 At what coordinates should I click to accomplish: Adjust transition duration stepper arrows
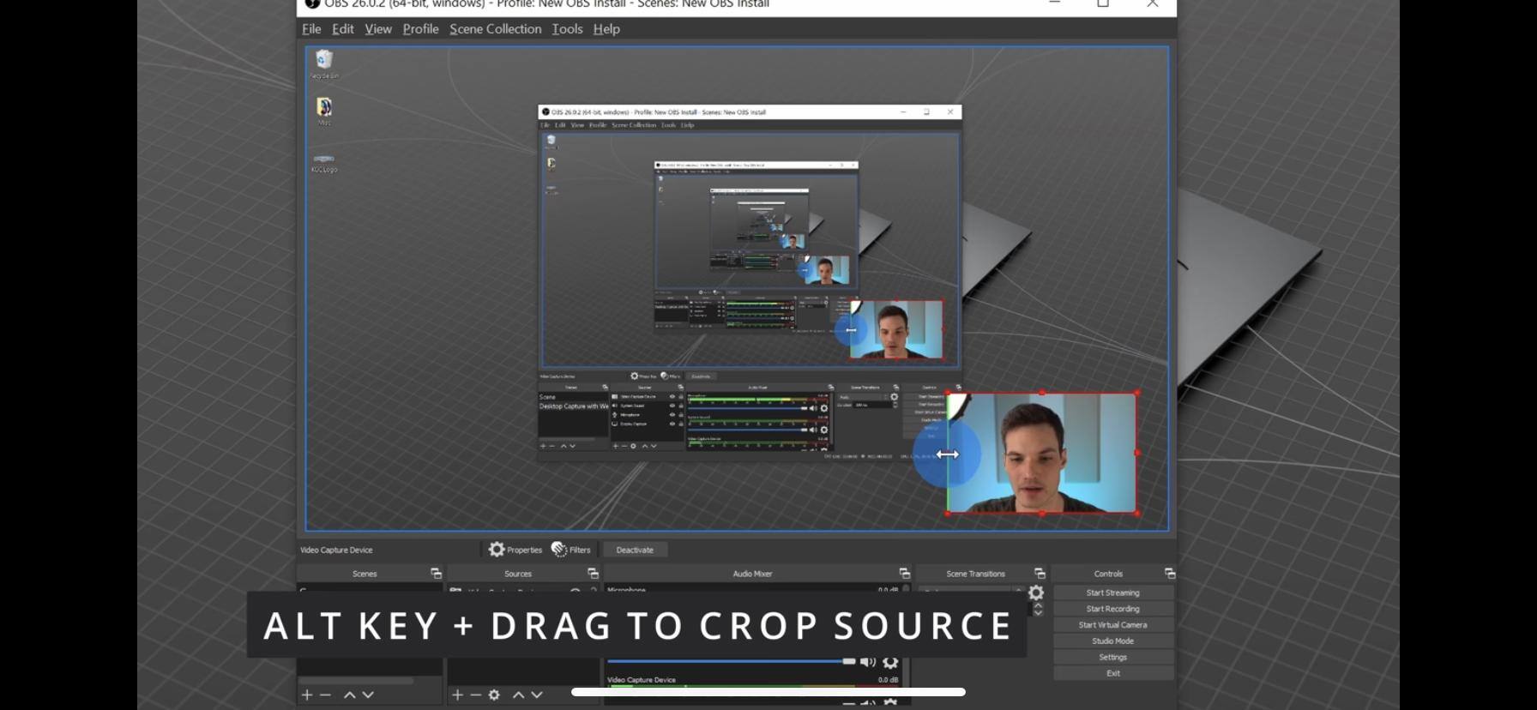pos(1038,610)
